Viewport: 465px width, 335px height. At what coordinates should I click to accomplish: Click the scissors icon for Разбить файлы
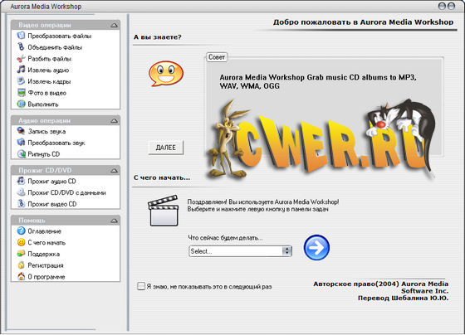click(21, 59)
